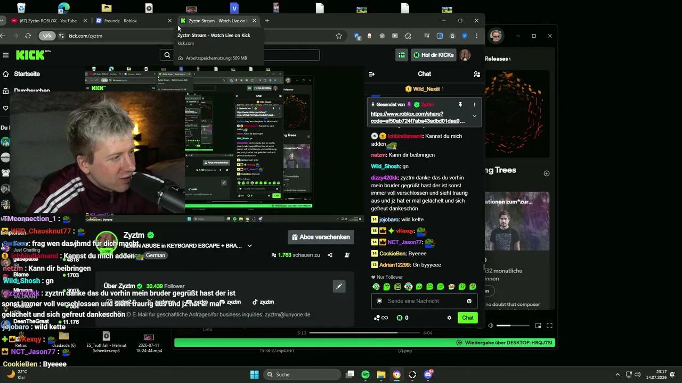Open the Kick profile avatar menu
682x383 pixels.
[465, 55]
